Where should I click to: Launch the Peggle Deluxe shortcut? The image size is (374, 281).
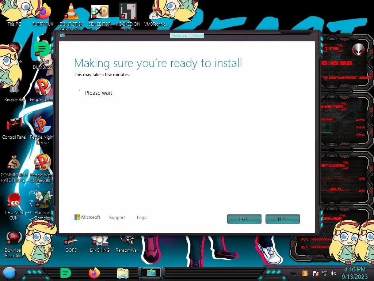[42, 90]
